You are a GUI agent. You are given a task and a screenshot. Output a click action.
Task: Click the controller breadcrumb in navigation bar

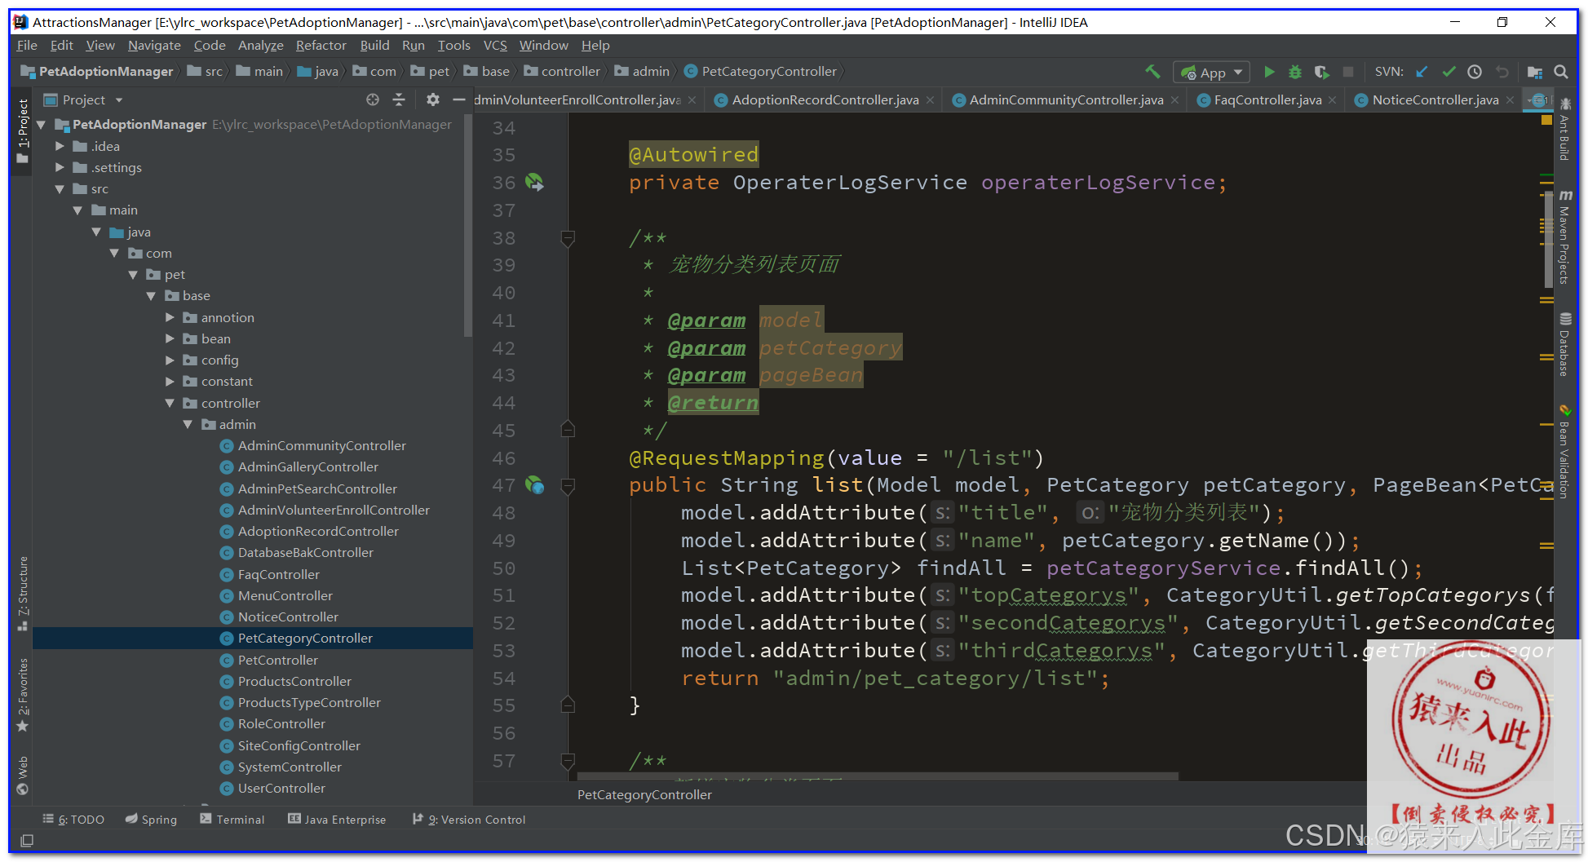[x=562, y=72]
